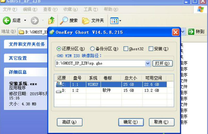Open the Forward button history dropdown
This screenshot has height=134, width=208.
[43, 20]
